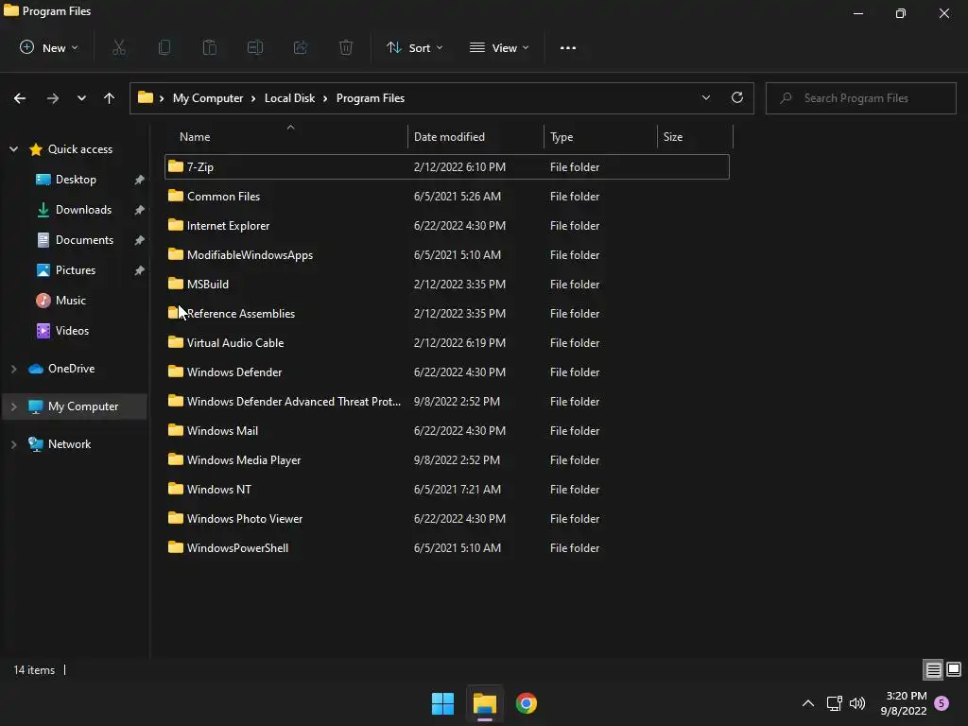
Task: Select Windows Defender Advanced Threat Prot... folder
Action: coord(447,401)
